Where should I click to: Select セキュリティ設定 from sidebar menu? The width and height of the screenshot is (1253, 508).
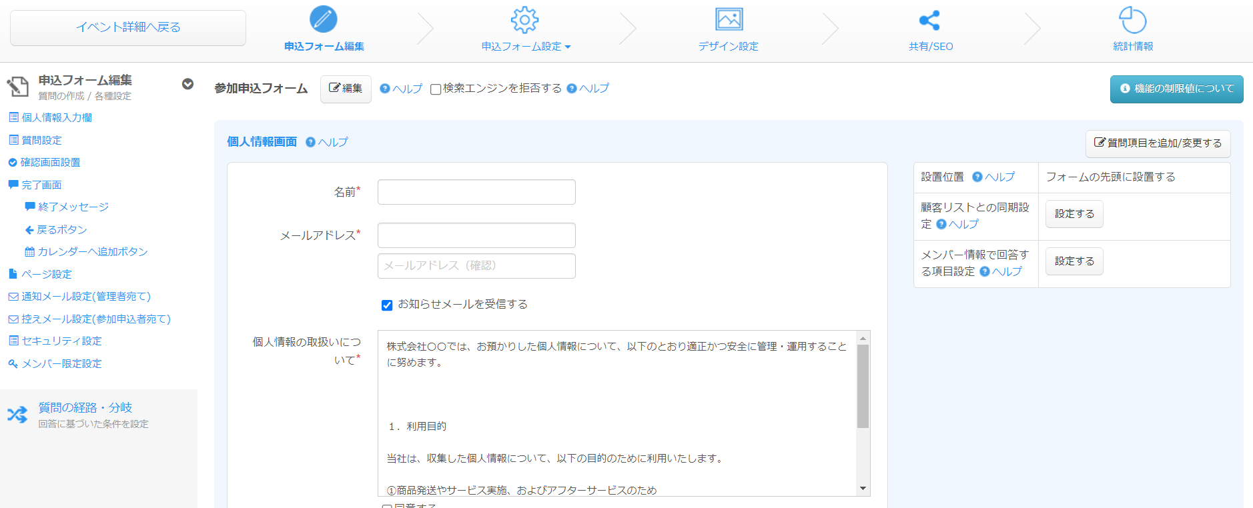61,341
